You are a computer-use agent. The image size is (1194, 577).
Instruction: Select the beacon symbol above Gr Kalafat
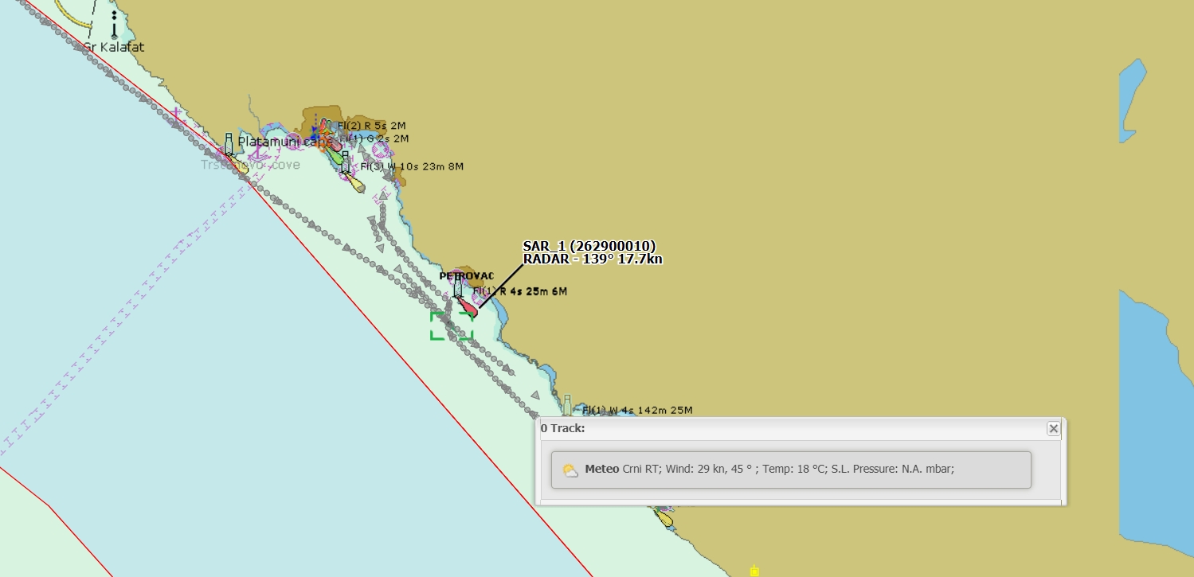(114, 25)
